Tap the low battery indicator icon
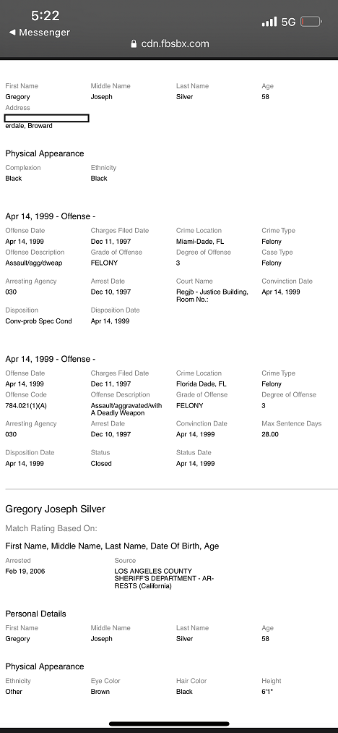The width and height of the screenshot is (338, 733). coord(311,22)
